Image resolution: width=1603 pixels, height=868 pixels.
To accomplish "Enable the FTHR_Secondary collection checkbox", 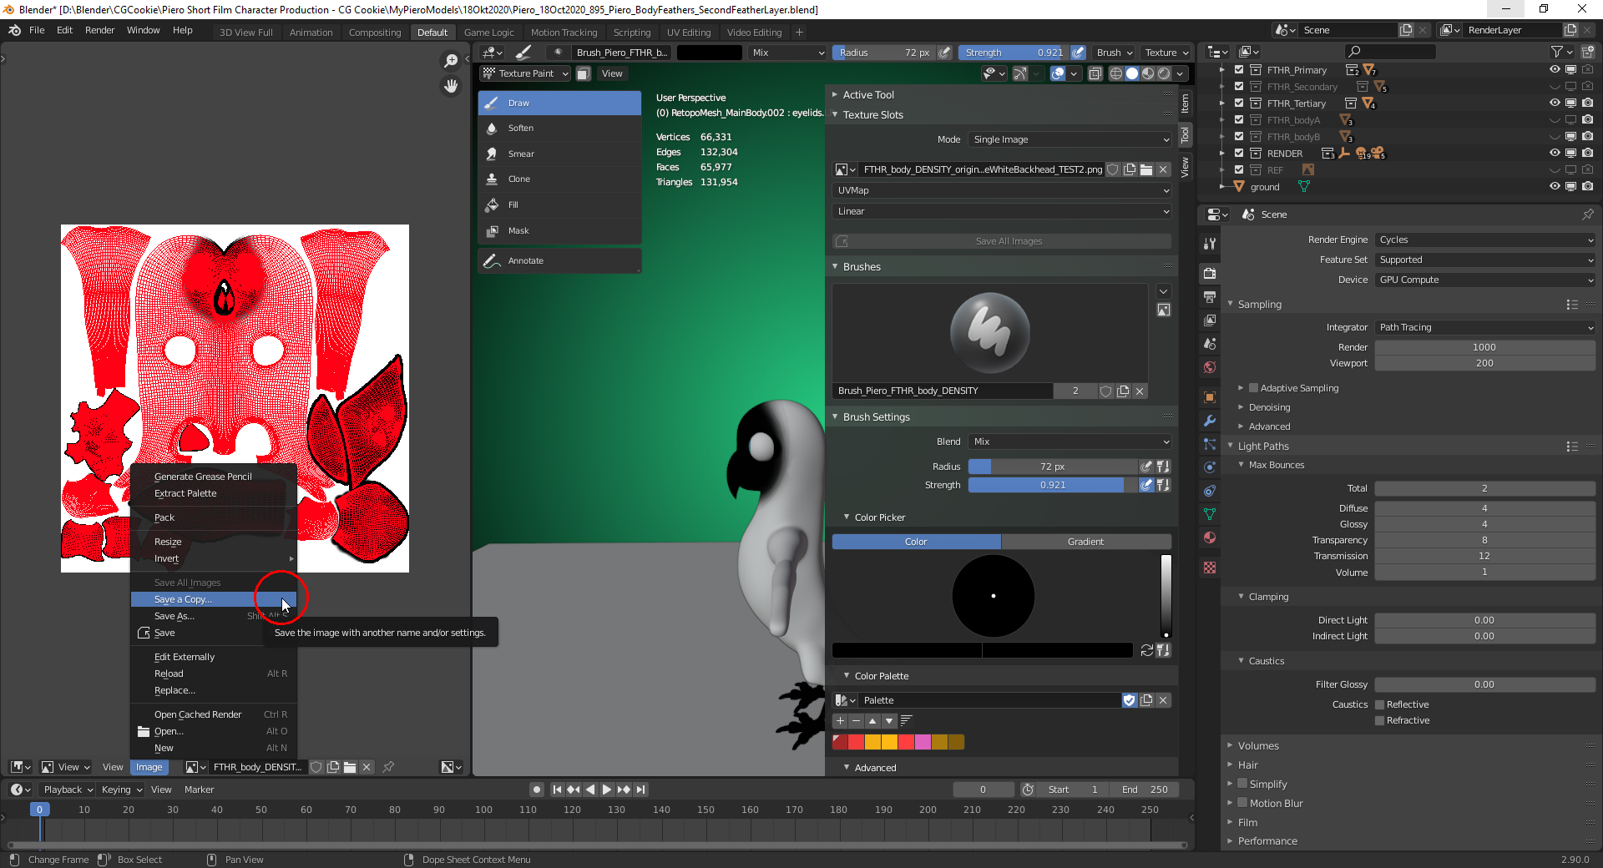I will tap(1238, 86).
